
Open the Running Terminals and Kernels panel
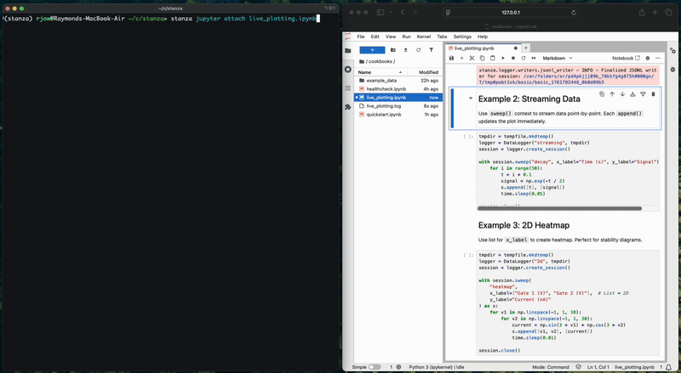pyautogui.click(x=347, y=71)
